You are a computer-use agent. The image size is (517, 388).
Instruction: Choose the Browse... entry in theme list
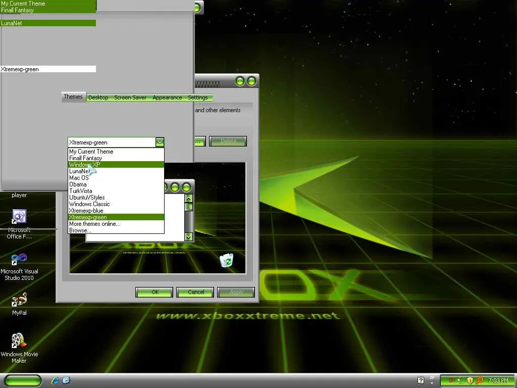pos(116,230)
